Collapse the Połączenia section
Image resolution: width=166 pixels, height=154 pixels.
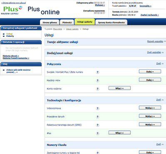(159, 63)
